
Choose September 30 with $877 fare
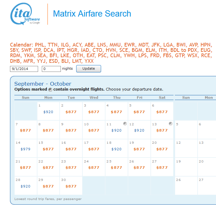point(71,186)
